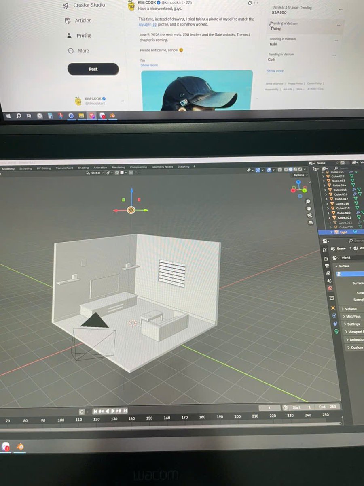Select the red World properties tab

(330, 288)
